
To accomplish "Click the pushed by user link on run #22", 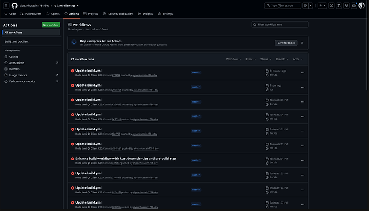I will (146, 149).
